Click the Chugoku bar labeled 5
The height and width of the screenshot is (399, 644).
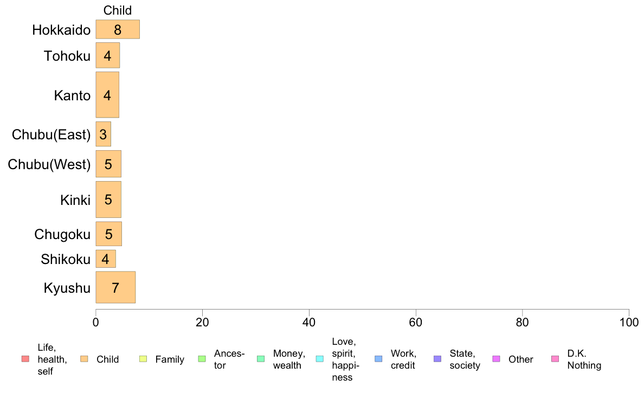point(108,234)
